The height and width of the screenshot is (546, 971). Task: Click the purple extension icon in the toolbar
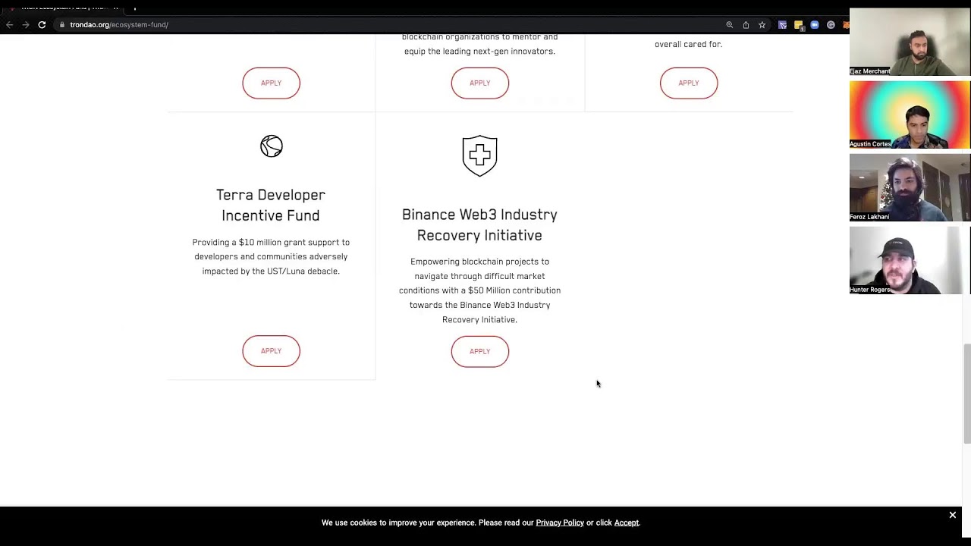click(782, 25)
